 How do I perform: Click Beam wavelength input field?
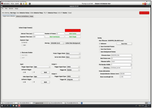[125, 77]
